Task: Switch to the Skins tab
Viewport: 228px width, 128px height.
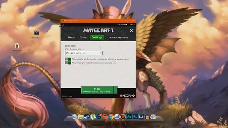Action: click(83, 37)
